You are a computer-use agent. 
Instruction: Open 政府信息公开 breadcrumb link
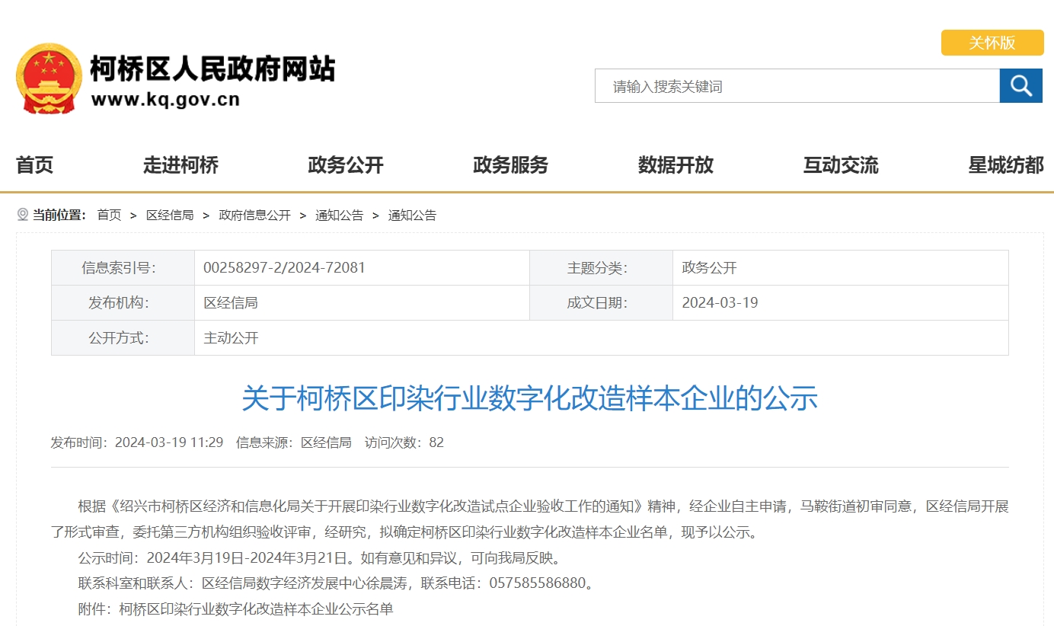tap(254, 216)
